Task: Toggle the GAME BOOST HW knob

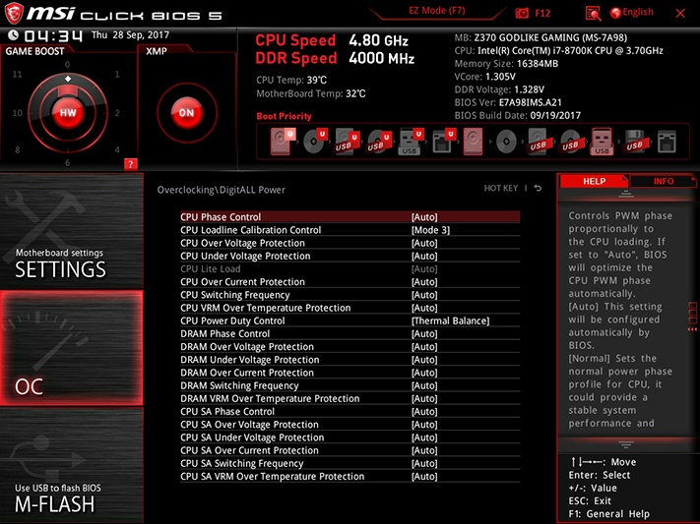Action: tap(68, 113)
